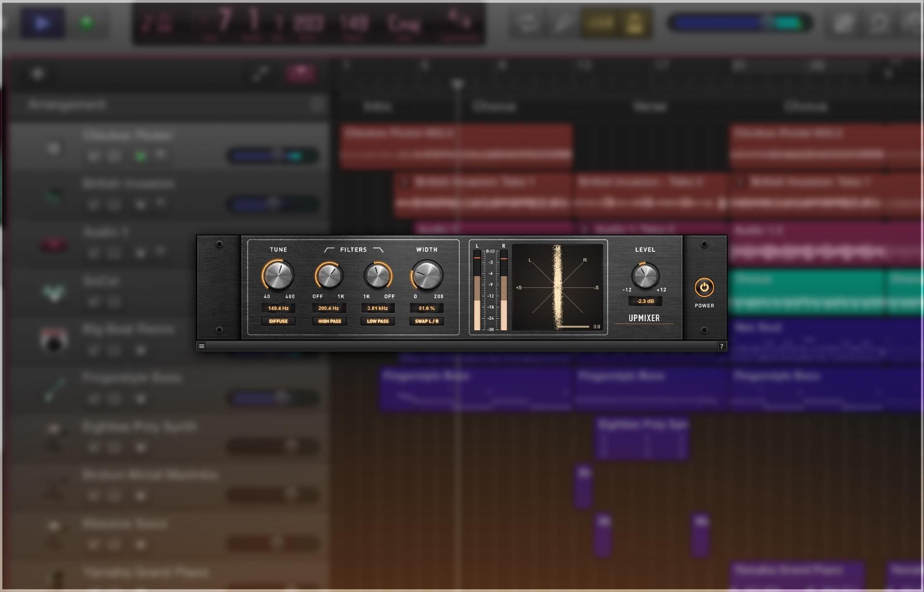This screenshot has width=924, height=592.
Task: Select the Yamaha Grand Piano track header
Action: click(168, 576)
